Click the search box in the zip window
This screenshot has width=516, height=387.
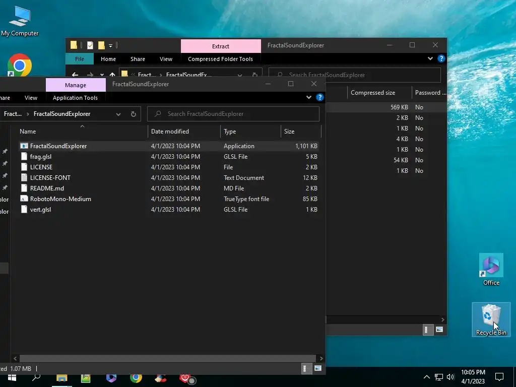click(x=355, y=75)
